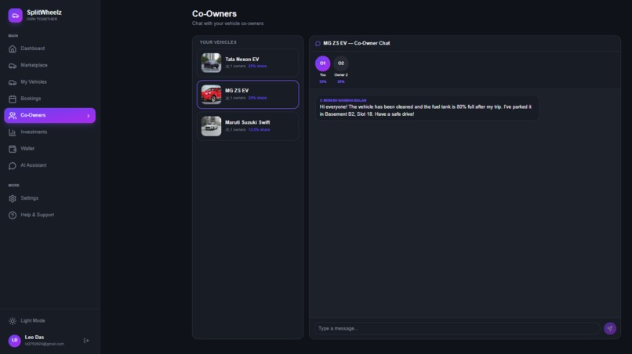The width and height of the screenshot is (632, 354).
Task: Select the MG ZS EV vehicle card
Action: (248, 95)
